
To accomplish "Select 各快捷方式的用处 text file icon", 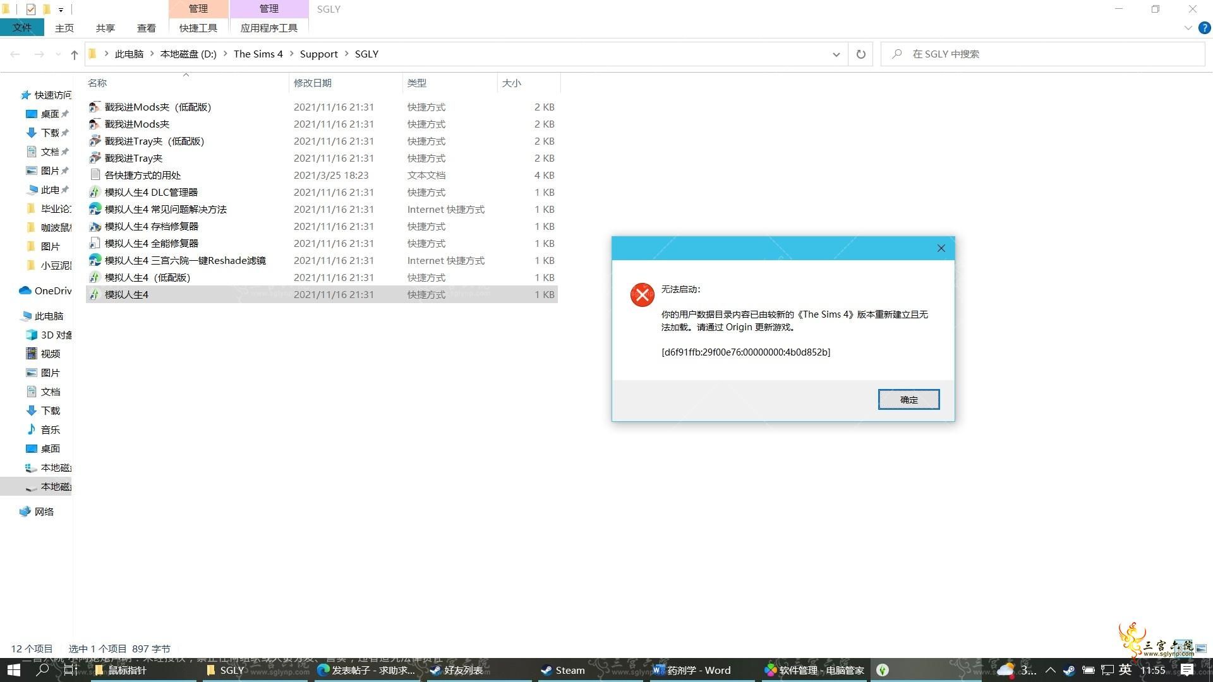I will coord(95,175).
